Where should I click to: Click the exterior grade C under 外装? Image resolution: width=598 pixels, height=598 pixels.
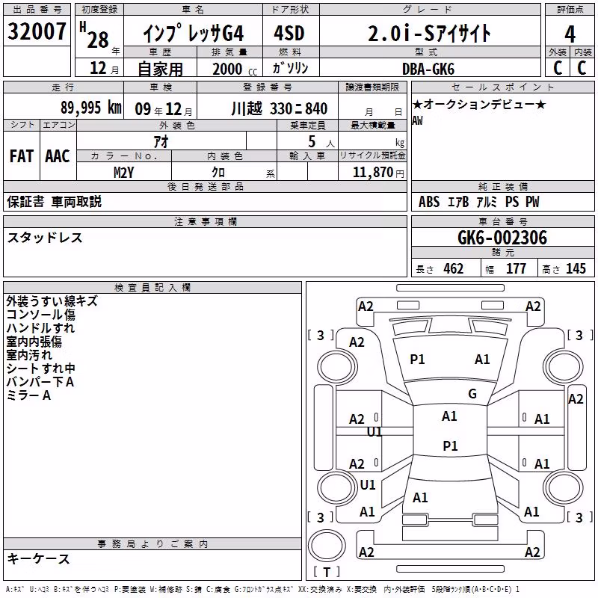pos(558,68)
